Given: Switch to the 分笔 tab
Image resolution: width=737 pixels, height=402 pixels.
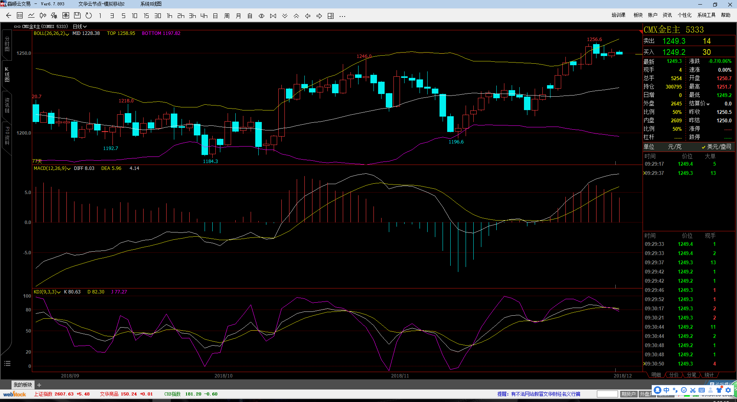Looking at the screenshot, I should [691, 375].
